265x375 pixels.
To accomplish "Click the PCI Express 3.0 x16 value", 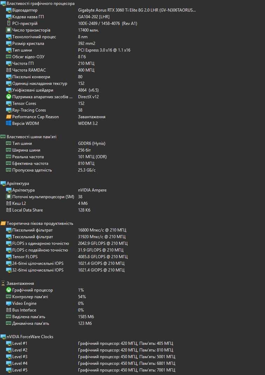I will click(104, 50).
